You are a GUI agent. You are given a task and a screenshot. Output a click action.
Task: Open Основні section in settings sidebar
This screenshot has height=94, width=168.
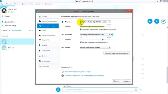coord(48,16)
